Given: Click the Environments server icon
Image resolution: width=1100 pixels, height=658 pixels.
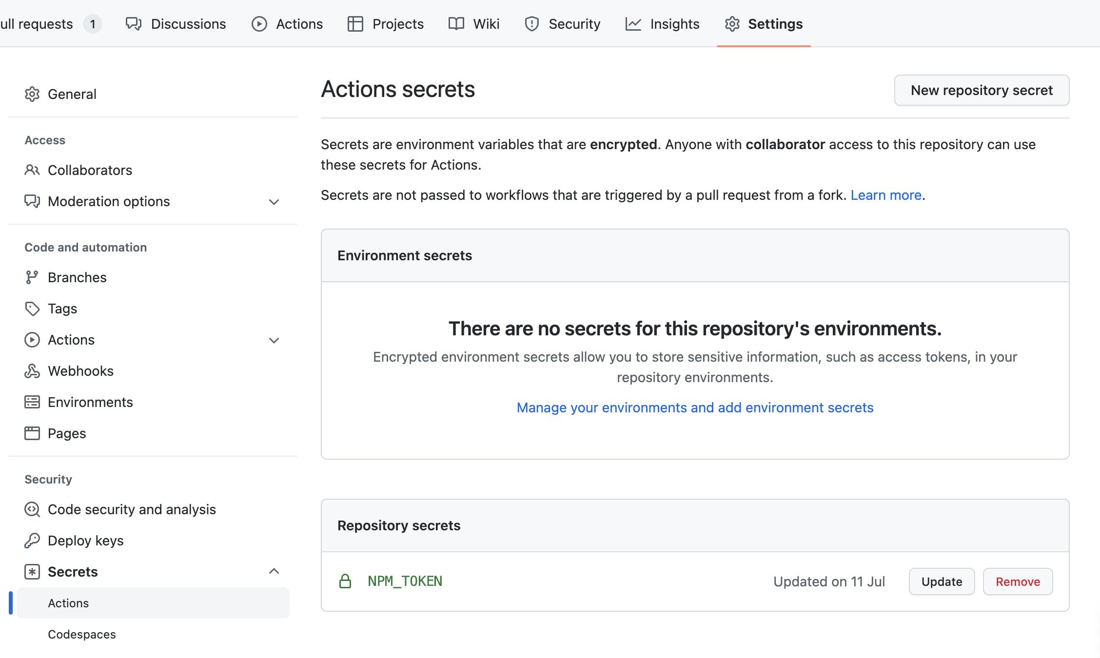Looking at the screenshot, I should 32,402.
